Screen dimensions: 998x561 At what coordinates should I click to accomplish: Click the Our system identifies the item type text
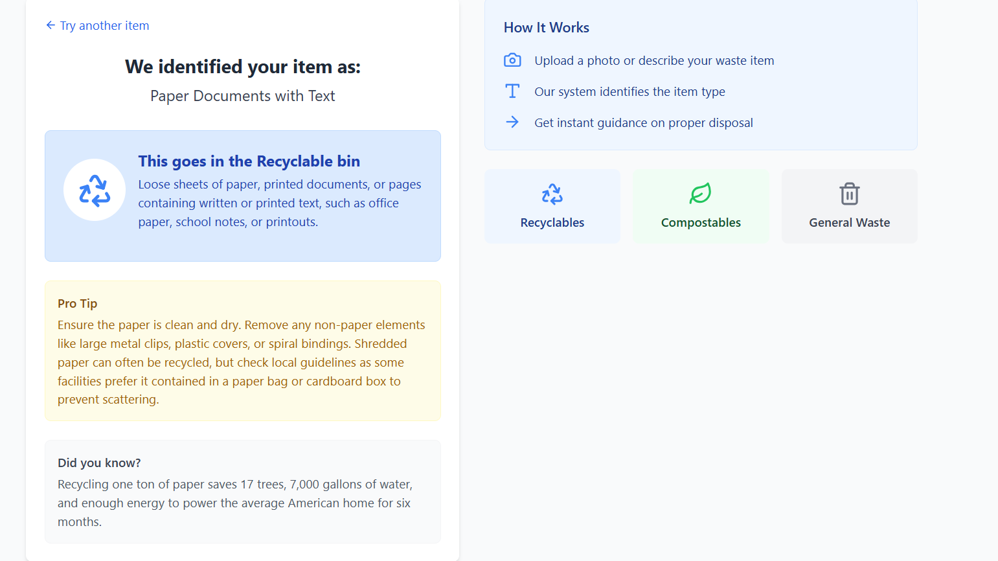629,91
